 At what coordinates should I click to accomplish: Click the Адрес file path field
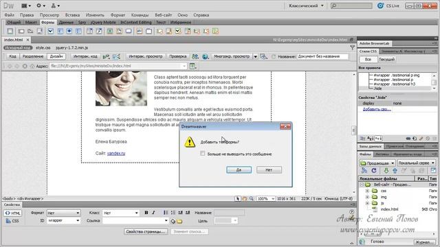(118, 66)
